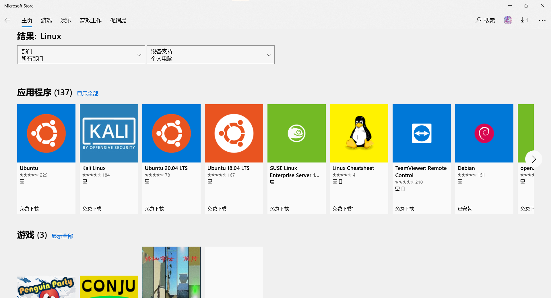Click mobile device icon under Linux Cheatsheet

[x=340, y=181]
